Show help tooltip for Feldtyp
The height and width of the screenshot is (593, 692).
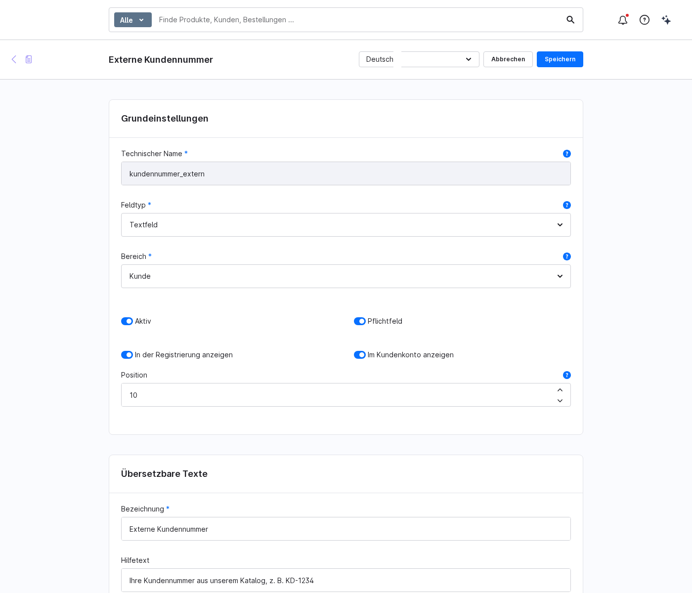[x=567, y=205]
